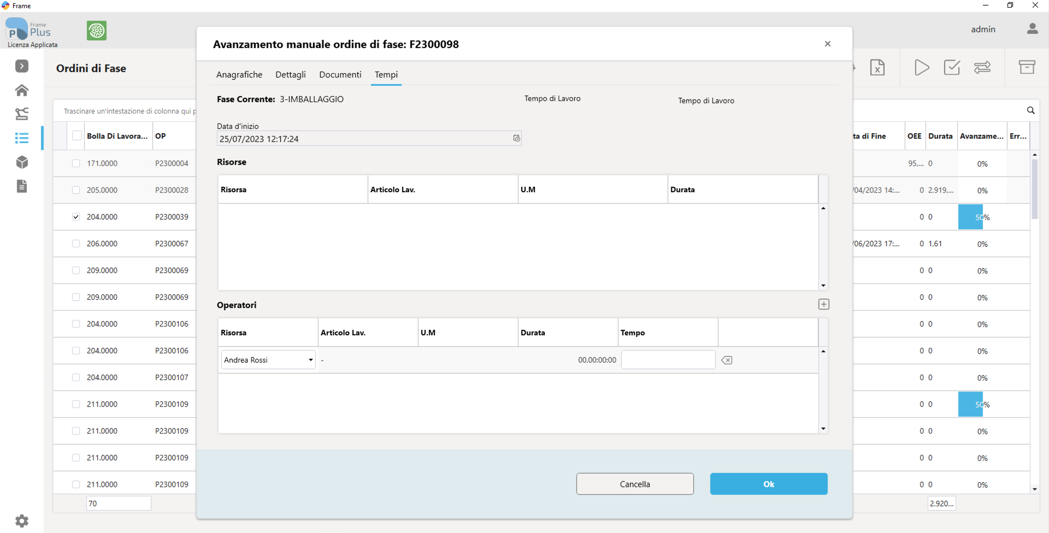The width and height of the screenshot is (1049, 533).
Task: Click the 50% progress bar for P2300039
Action: point(982,217)
